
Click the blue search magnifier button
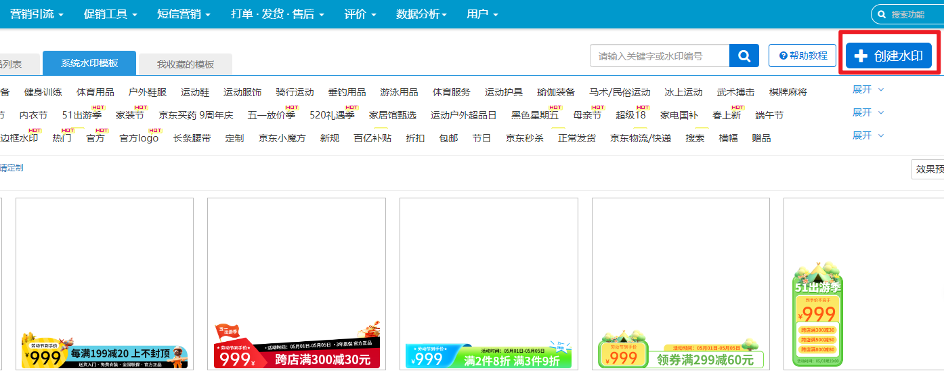(x=744, y=56)
